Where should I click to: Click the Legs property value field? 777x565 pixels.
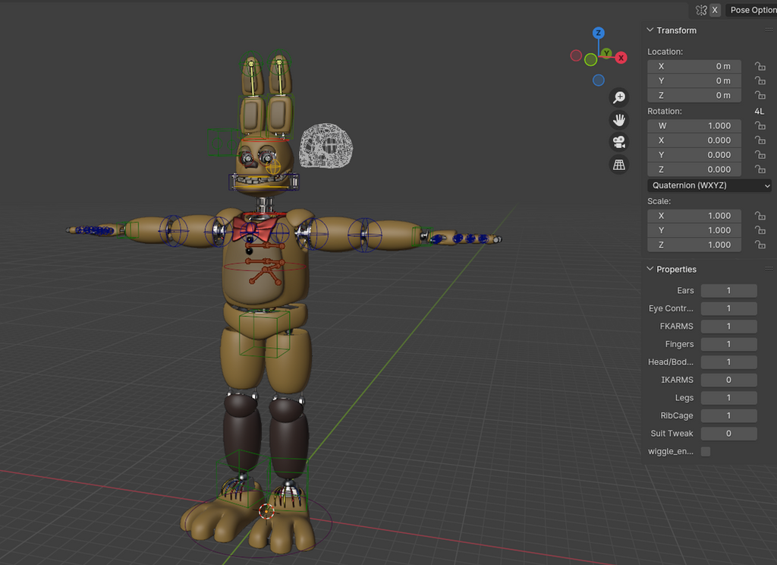click(x=729, y=398)
